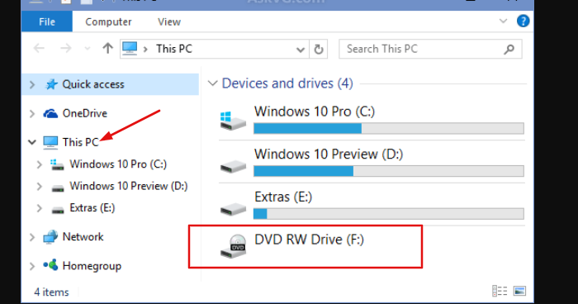Screen dimensions: 578x304
Task: Click the E: drive usage bar
Action: [x=389, y=214]
